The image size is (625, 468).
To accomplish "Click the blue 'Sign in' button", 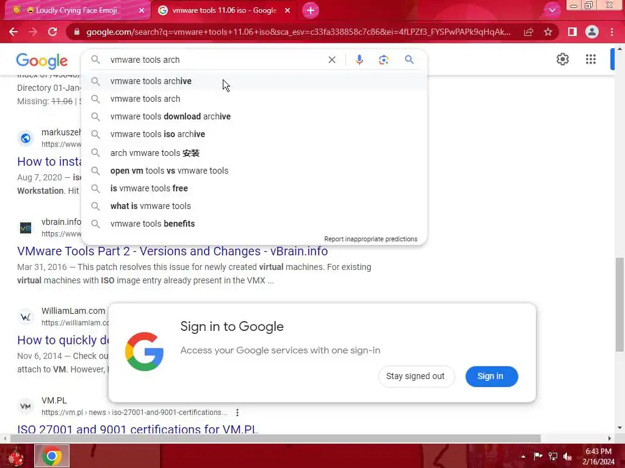I will tap(491, 377).
